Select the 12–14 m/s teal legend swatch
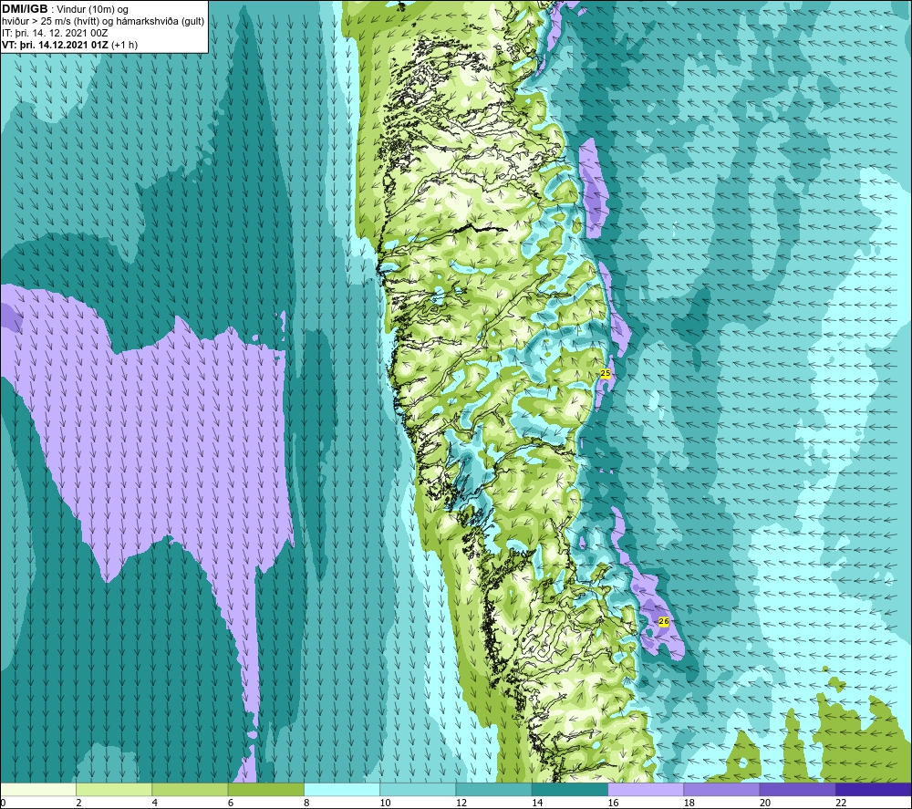Image resolution: width=912 pixels, height=809 pixels. (493, 789)
